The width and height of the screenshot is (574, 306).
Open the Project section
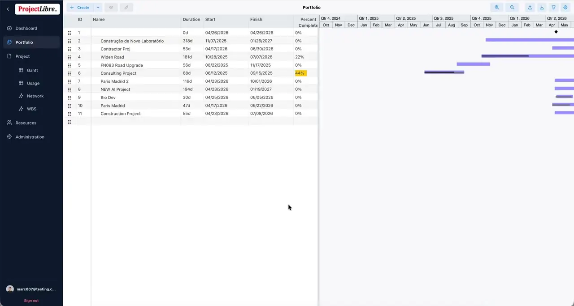click(x=22, y=56)
